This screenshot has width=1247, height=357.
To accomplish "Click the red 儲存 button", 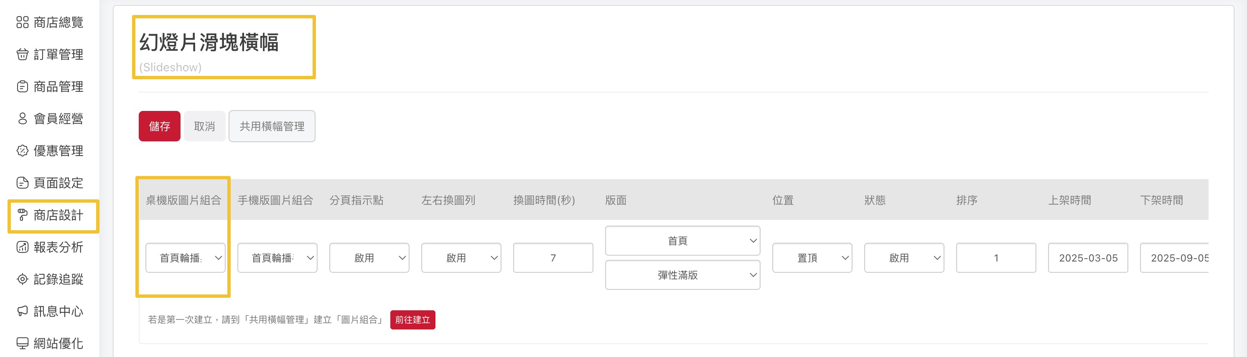I will tap(159, 126).
